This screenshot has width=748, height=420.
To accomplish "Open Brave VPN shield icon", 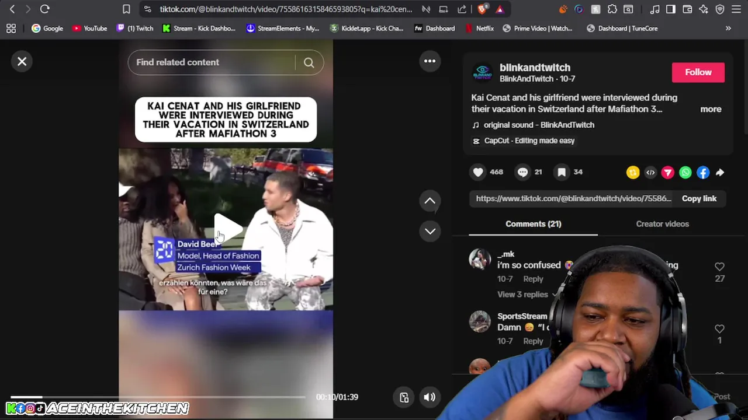I will pyautogui.click(x=720, y=9).
